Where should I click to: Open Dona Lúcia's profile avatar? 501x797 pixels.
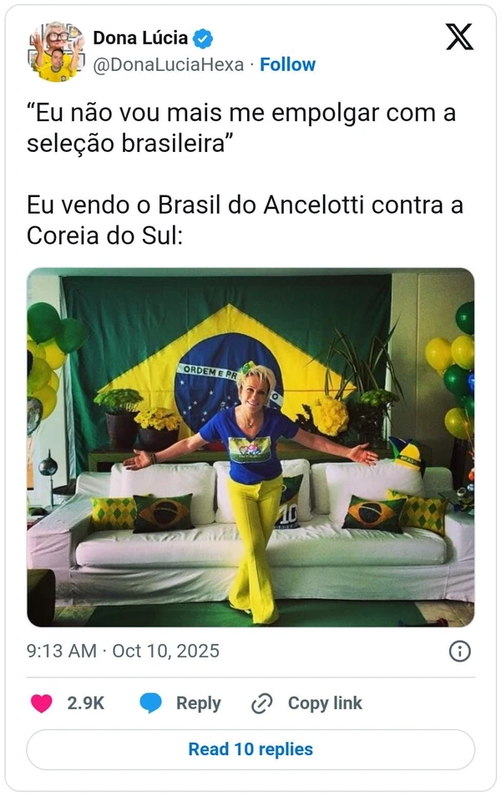[56, 51]
